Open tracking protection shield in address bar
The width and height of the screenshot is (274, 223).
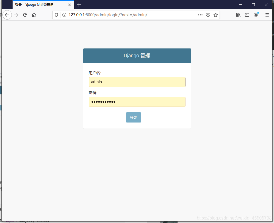pos(56,15)
